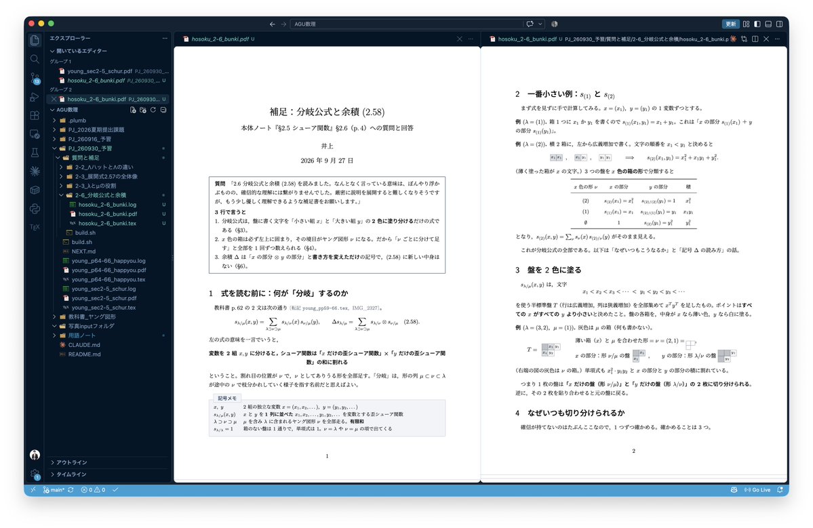Open the Remote Explorer view
Screen dimensions: 813x528
[x=35, y=134]
